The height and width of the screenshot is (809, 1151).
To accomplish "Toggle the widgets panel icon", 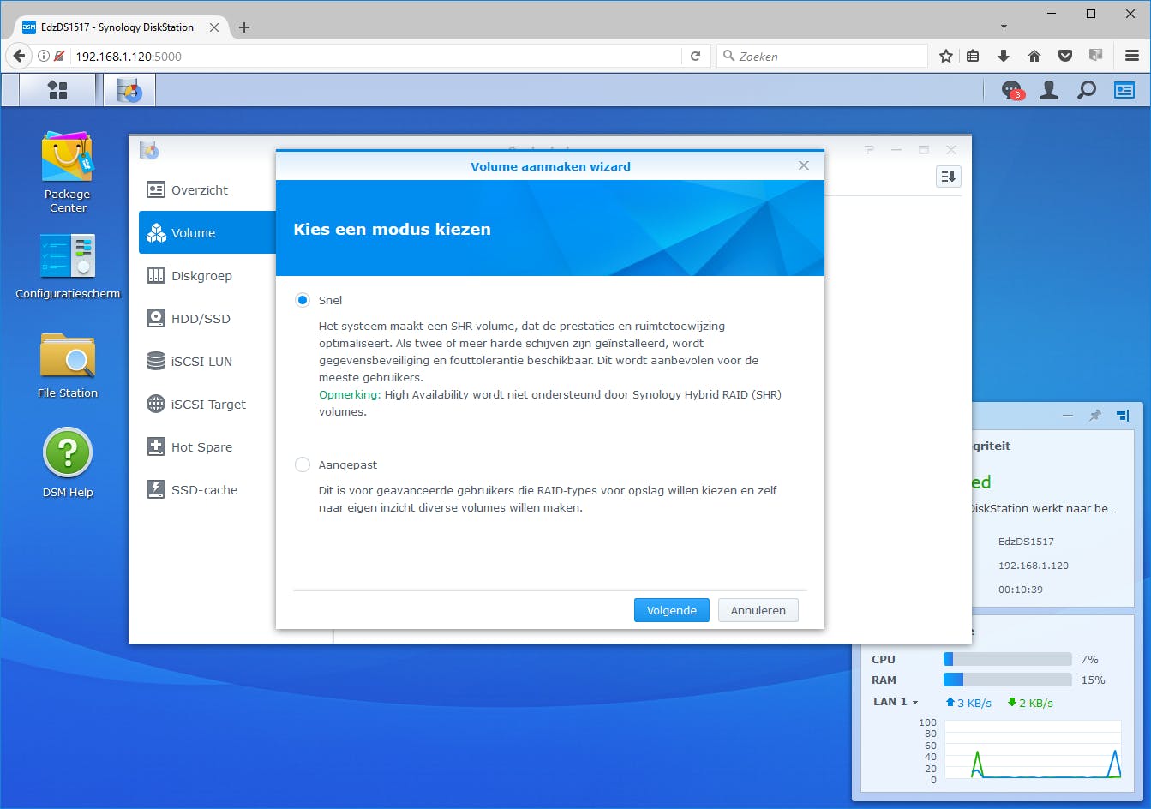I will 1124,90.
